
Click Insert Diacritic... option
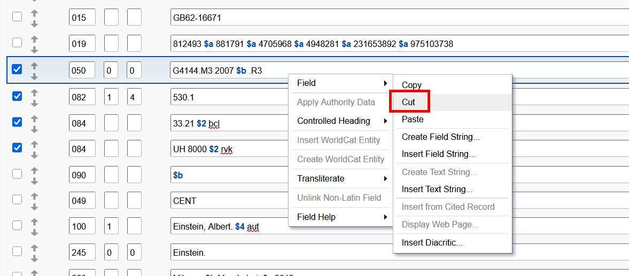pyautogui.click(x=432, y=243)
